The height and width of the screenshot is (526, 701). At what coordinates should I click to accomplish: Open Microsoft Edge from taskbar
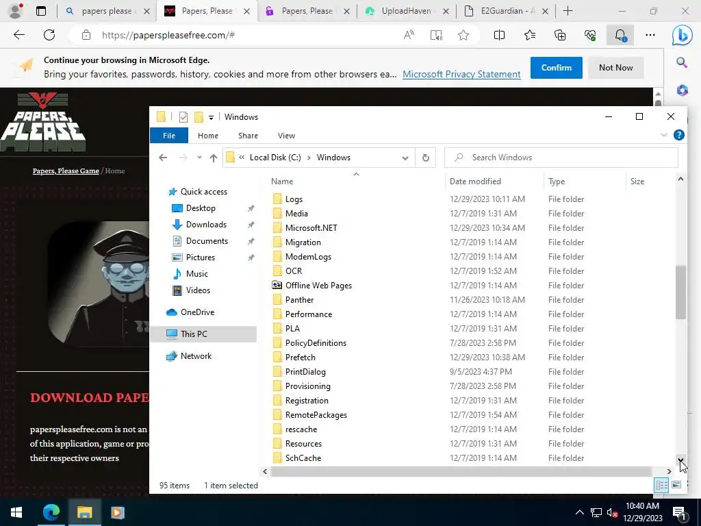click(51, 512)
